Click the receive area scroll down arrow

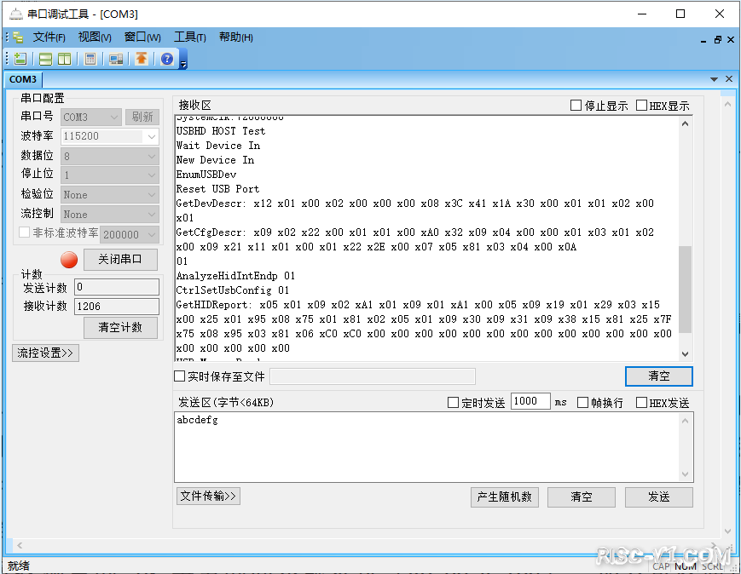[x=686, y=353]
